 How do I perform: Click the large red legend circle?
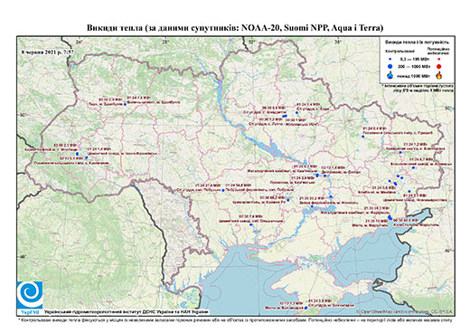click(x=439, y=66)
